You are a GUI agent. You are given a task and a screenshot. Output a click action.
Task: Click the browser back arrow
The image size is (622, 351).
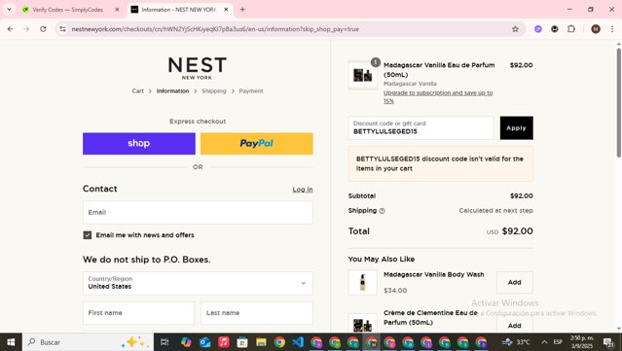point(11,29)
